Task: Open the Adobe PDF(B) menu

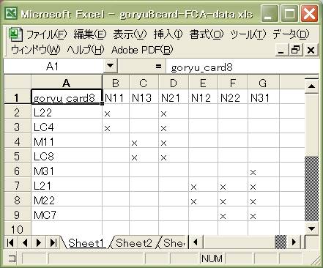Action: (142, 50)
